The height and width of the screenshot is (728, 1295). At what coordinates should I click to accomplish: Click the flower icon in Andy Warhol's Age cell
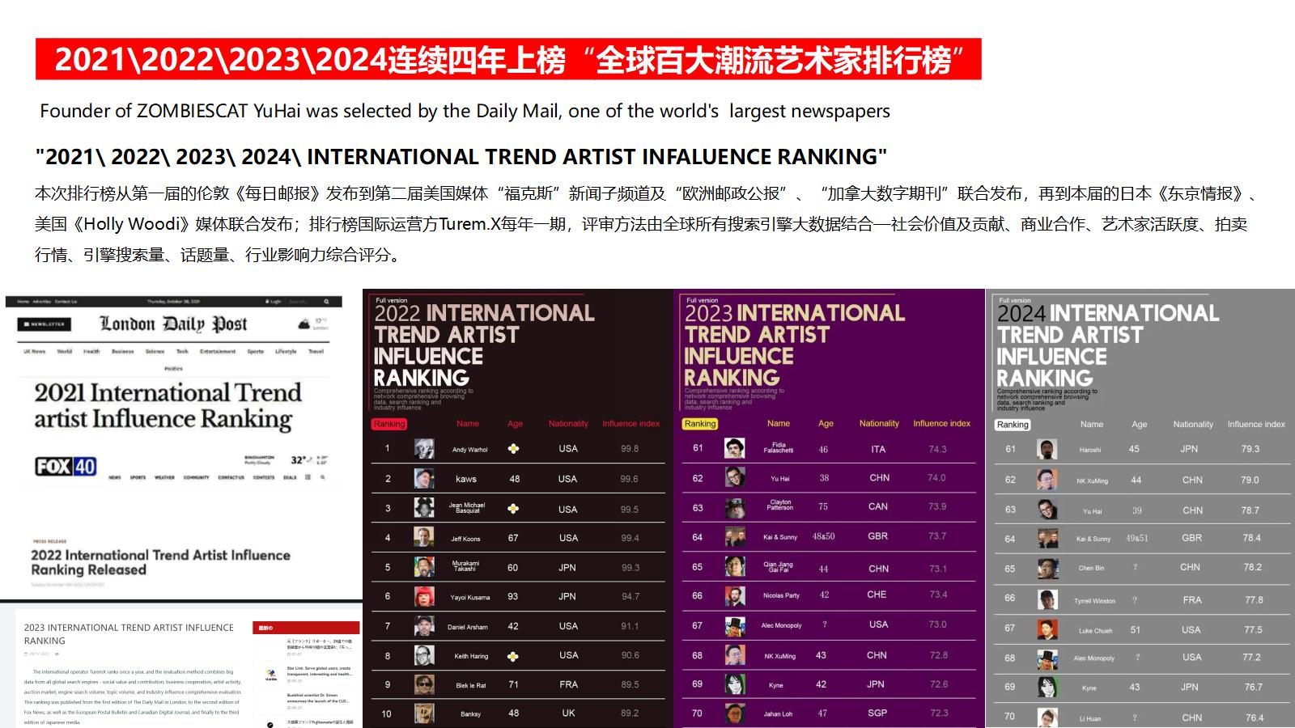tap(513, 449)
